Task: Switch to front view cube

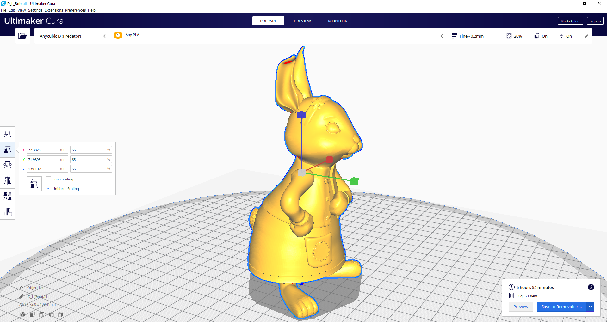Action: pos(32,314)
